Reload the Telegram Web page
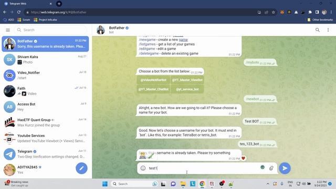Image resolution: width=336 pixels, height=189 pixels. [19, 12]
